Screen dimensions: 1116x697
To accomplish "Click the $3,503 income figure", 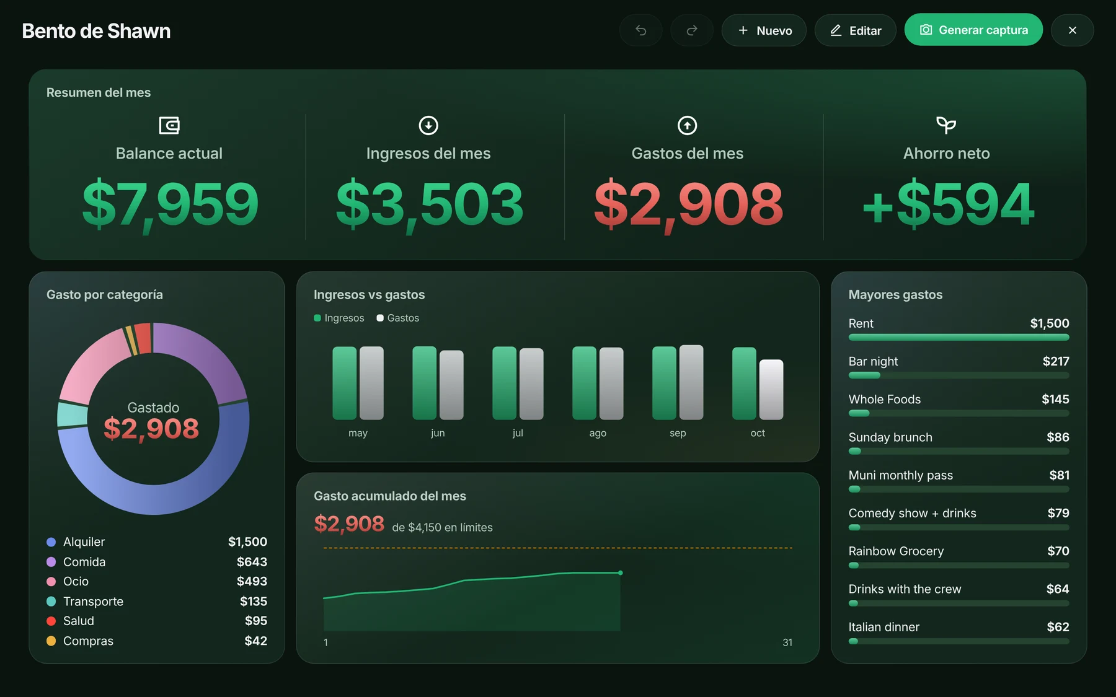I will [429, 204].
